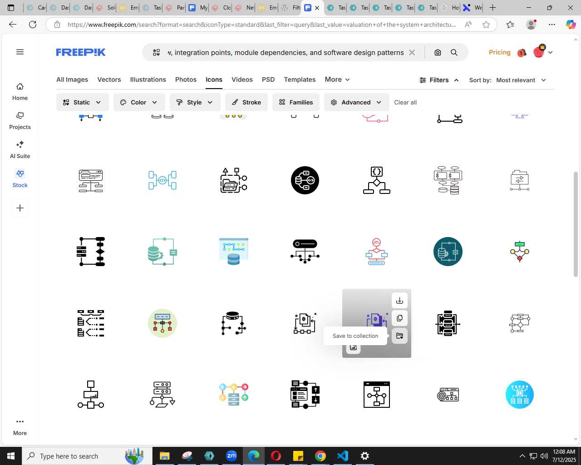Open the green circle flowchart icon
The image size is (581, 465).
tap(162, 323)
